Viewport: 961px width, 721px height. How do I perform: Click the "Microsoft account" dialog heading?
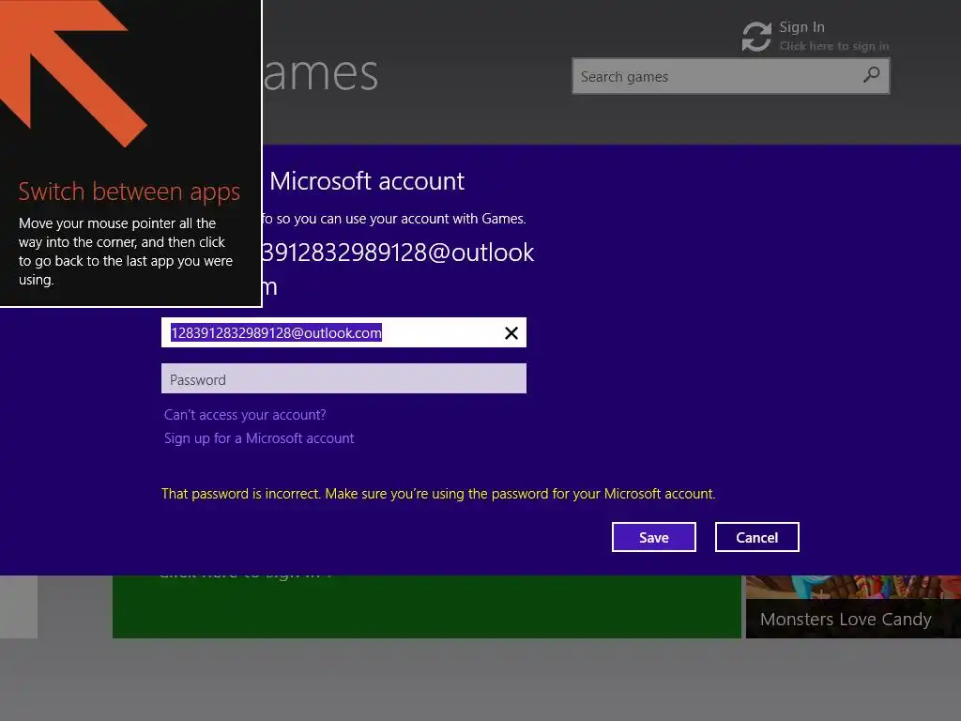pos(367,181)
